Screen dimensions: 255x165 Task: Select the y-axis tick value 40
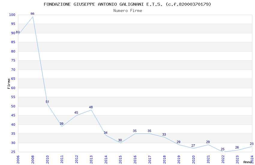[x=13, y=125]
